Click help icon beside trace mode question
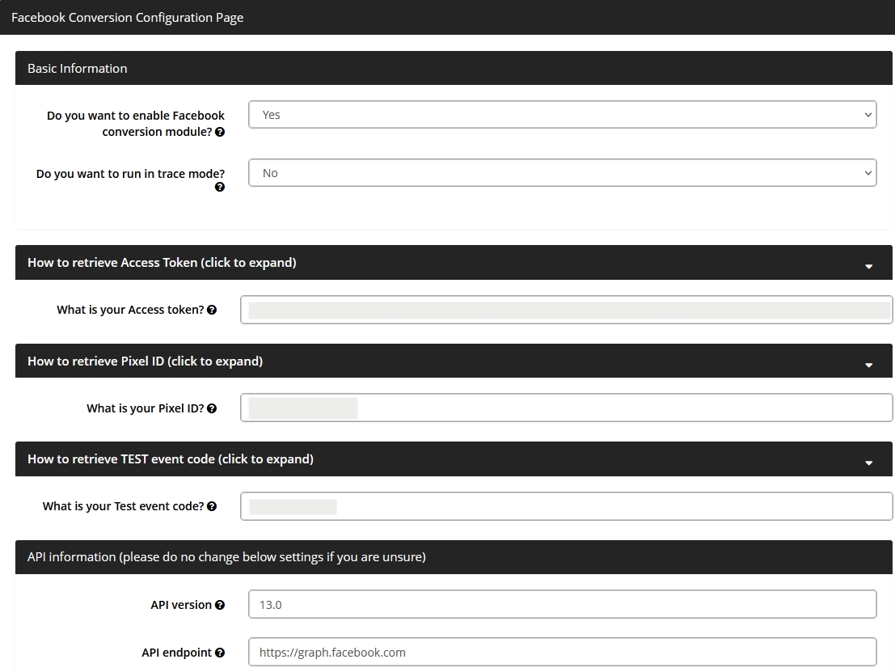This screenshot has height=672, width=895. 220,188
